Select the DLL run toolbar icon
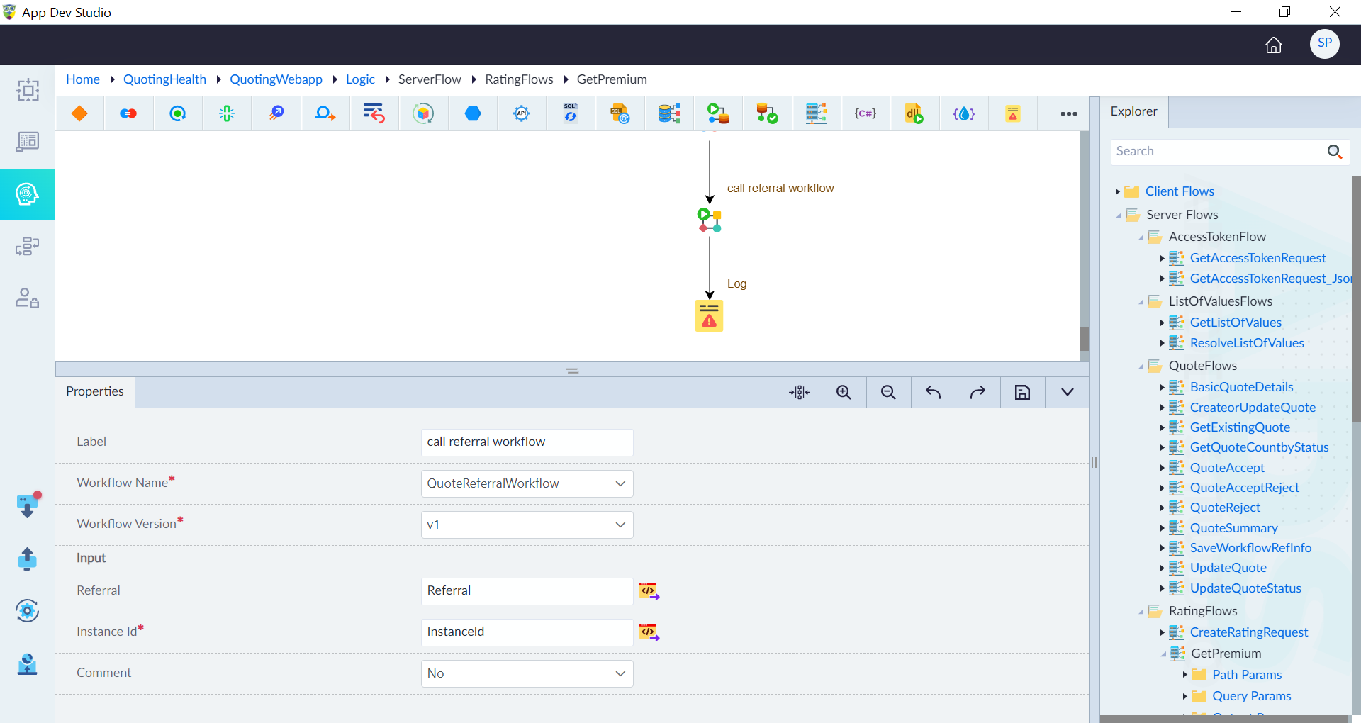The height and width of the screenshot is (723, 1361). (914, 113)
